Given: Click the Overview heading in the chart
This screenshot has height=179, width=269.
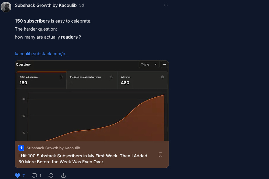Looking at the screenshot, I should [23, 64].
